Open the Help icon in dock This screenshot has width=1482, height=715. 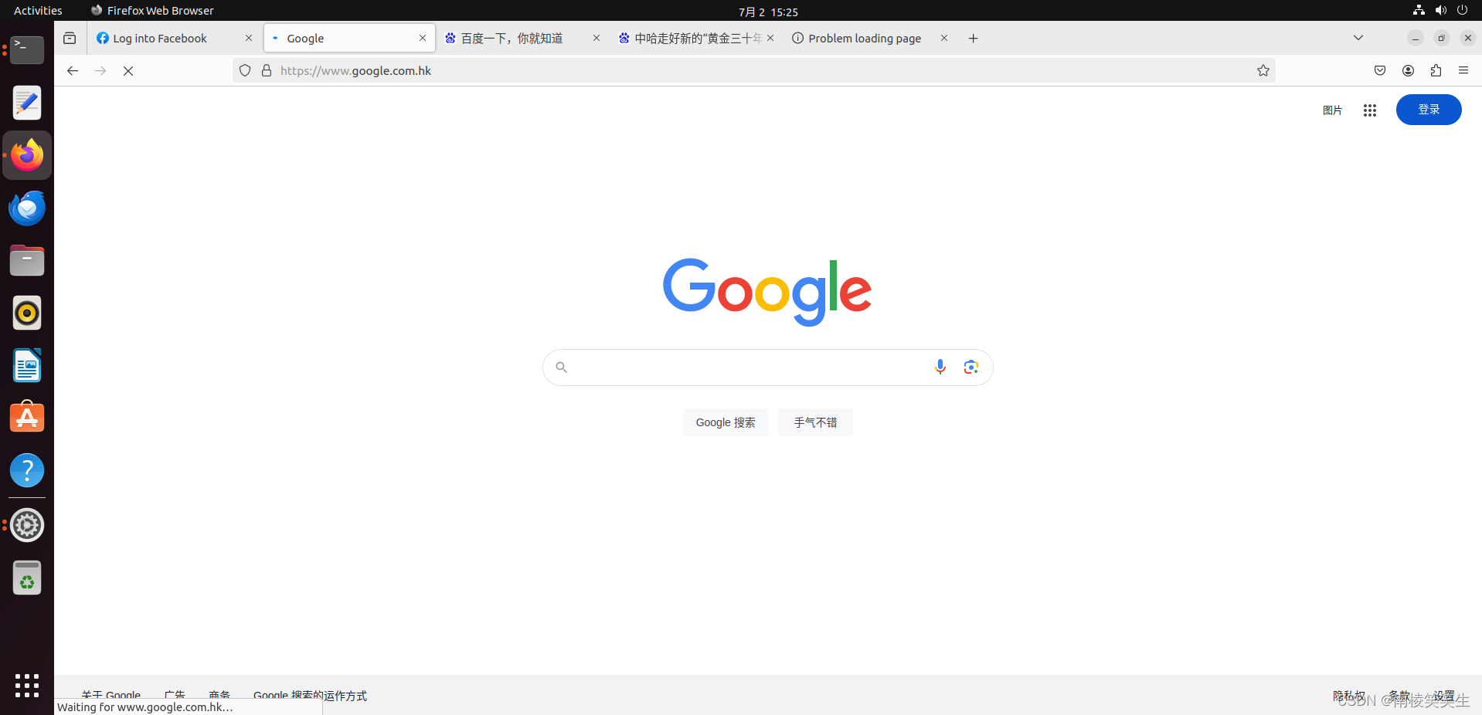27,470
